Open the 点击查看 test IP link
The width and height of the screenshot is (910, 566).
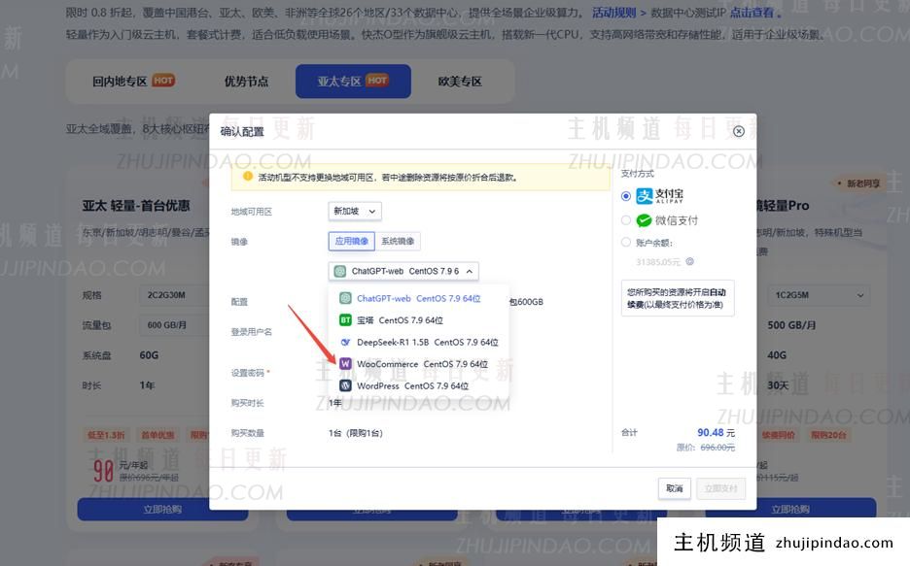(x=752, y=13)
